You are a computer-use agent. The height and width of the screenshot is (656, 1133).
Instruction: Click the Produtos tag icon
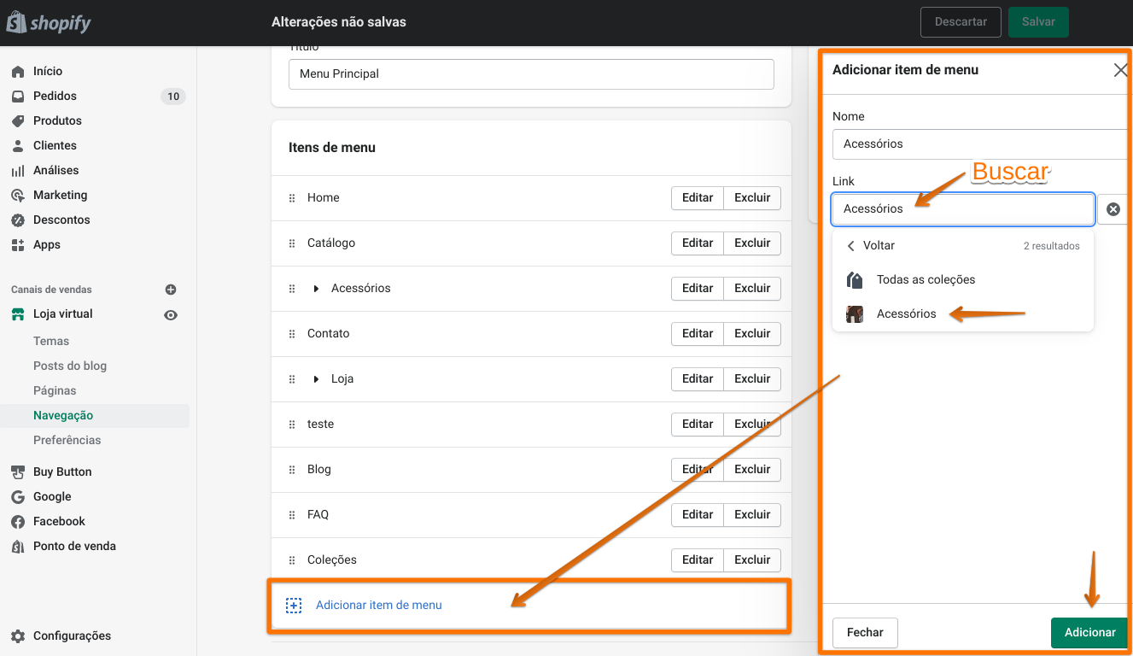coord(18,121)
